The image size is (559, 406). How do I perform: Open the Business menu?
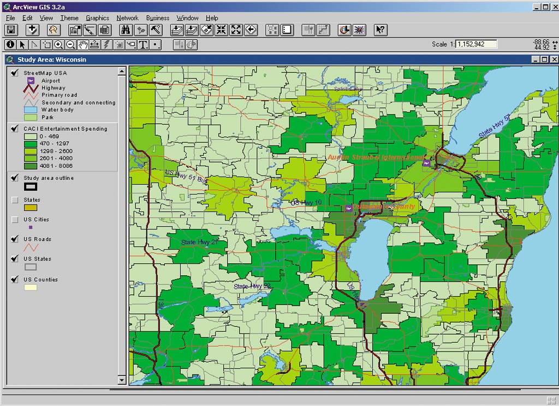158,18
